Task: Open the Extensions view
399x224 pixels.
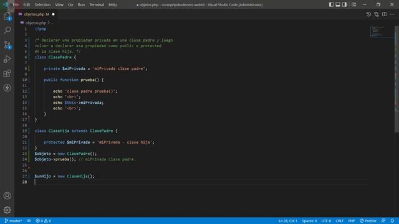Action: (7, 73)
